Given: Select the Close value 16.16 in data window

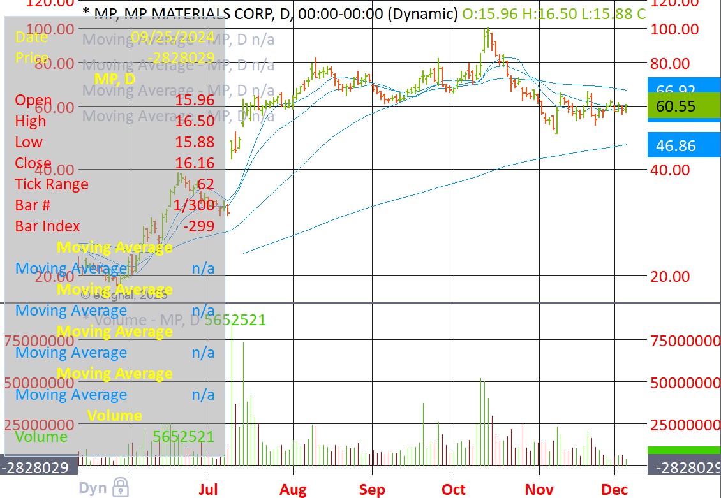Looking at the screenshot, I should (x=195, y=163).
